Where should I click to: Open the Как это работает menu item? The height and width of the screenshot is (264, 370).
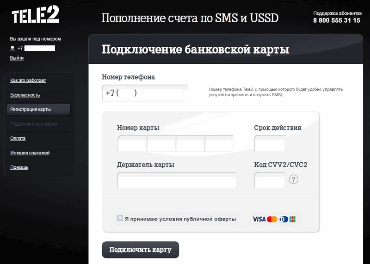(x=28, y=80)
